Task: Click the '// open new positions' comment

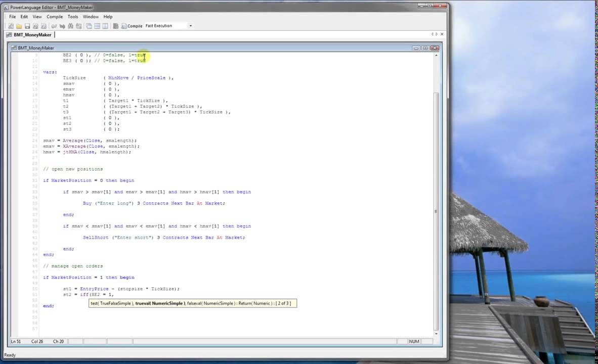Action: click(73, 169)
